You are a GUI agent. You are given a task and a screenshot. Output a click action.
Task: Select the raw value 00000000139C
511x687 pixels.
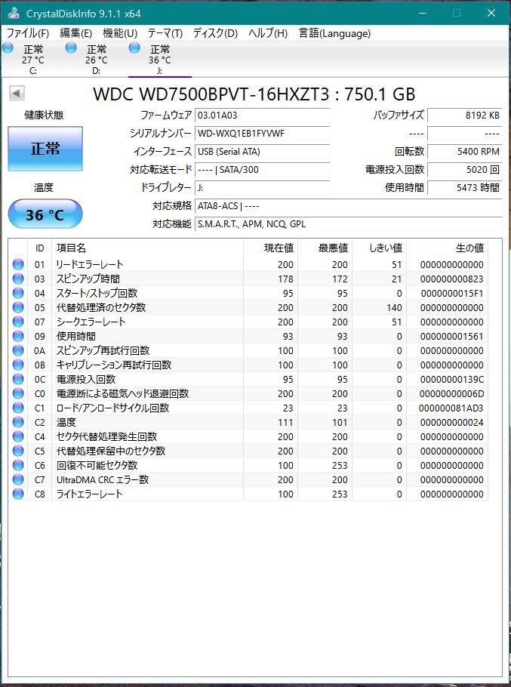click(452, 380)
